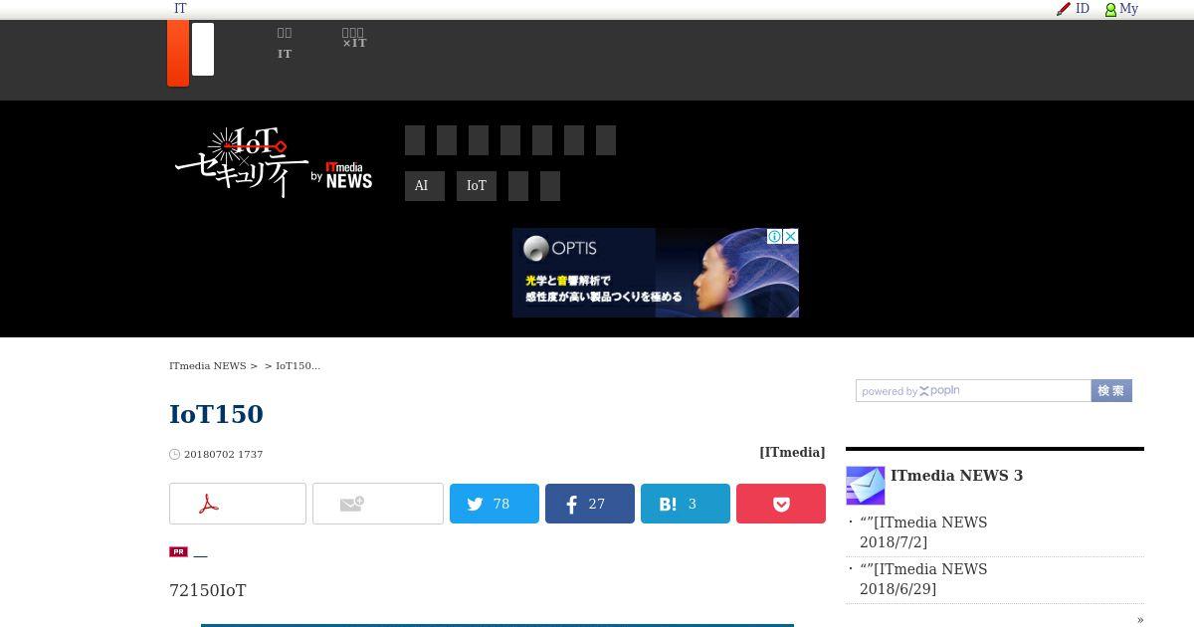Close the OPTIS advertisement banner
Screen dimensions: 1194x627
(790, 236)
